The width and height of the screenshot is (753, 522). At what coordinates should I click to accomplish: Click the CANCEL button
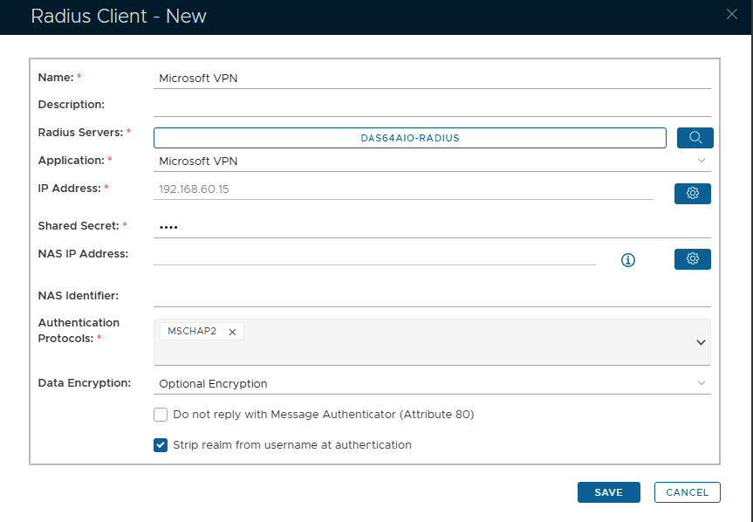687,492
